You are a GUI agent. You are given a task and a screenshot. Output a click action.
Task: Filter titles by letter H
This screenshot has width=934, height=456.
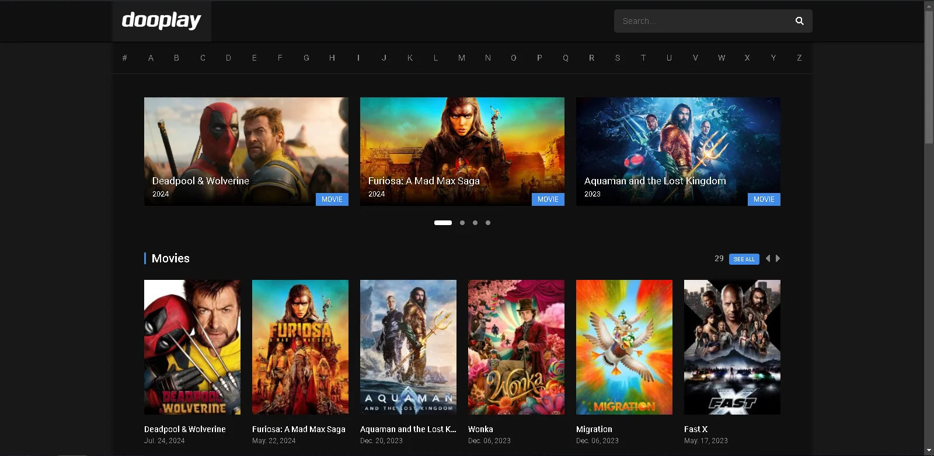coord(332,58)
